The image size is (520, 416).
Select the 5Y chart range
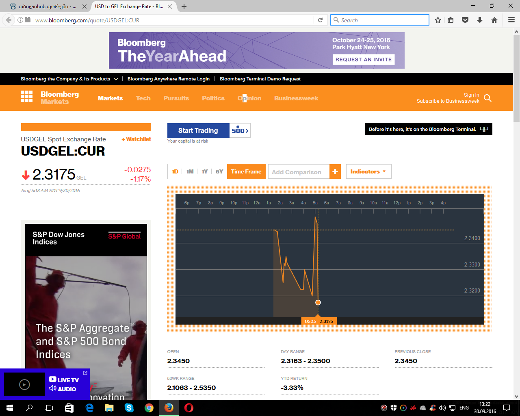(219, 171)
